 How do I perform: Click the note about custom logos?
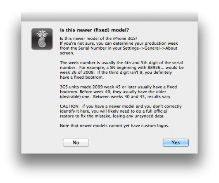pos(114,126)
